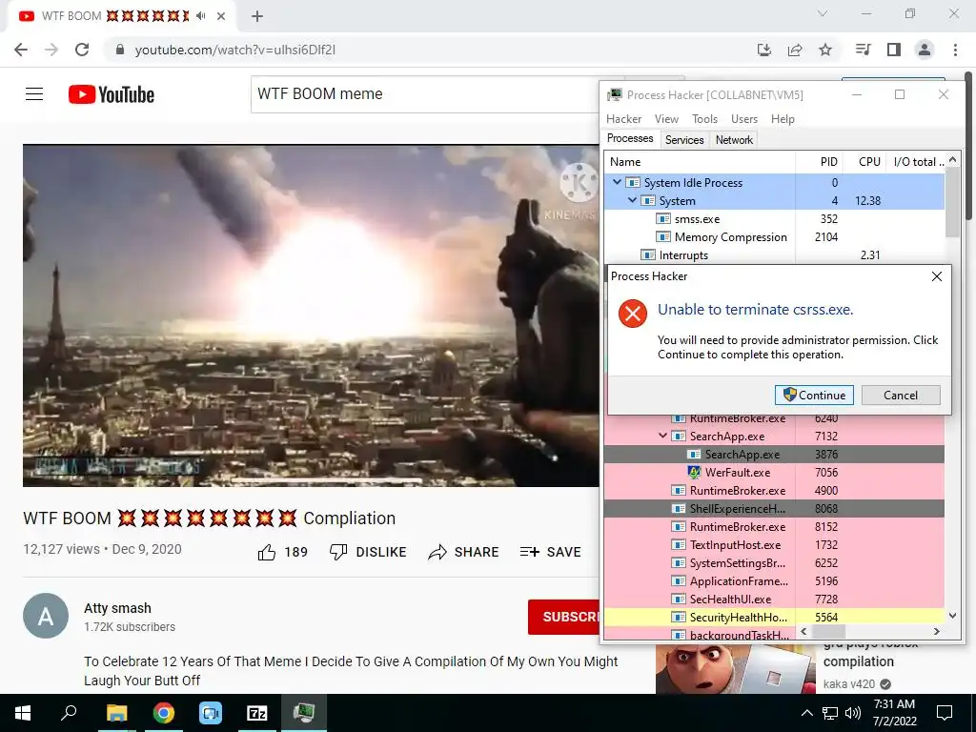Select the Interrupts row
The width and height of the screenshot is (976, 732).
pyautogui.click(x=774, y=255)
